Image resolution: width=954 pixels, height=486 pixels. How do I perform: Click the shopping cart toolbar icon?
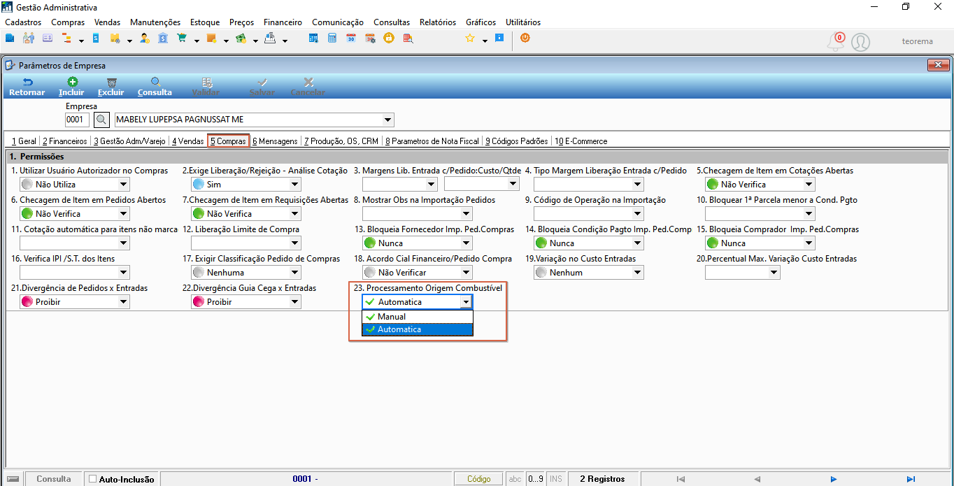[x=183, y=38]
